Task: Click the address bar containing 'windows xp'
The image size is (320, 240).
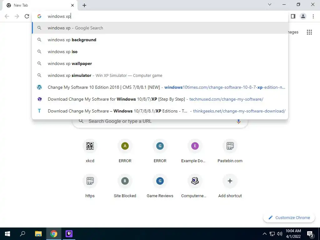Action: click(160, 16)
